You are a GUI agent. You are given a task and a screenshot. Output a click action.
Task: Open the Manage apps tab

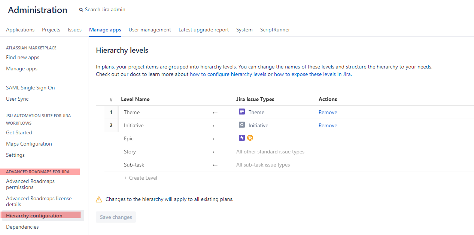pyautogui.click(x=105, y=30)
